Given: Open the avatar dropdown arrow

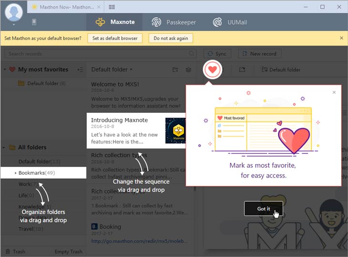Looking at the screenshot, I should tap(14, 24).
